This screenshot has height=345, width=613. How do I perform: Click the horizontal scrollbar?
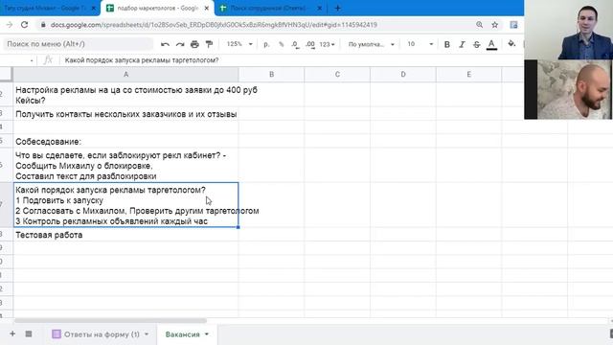[x=110, y=320]
